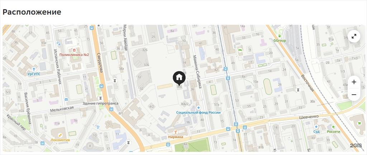Click the Шевченко street label
The height and width of the screenshot is (155, 367).
click(309, 117)
